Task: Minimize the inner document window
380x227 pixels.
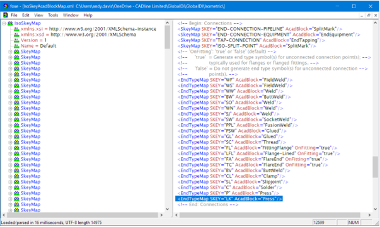Action: 362,15
